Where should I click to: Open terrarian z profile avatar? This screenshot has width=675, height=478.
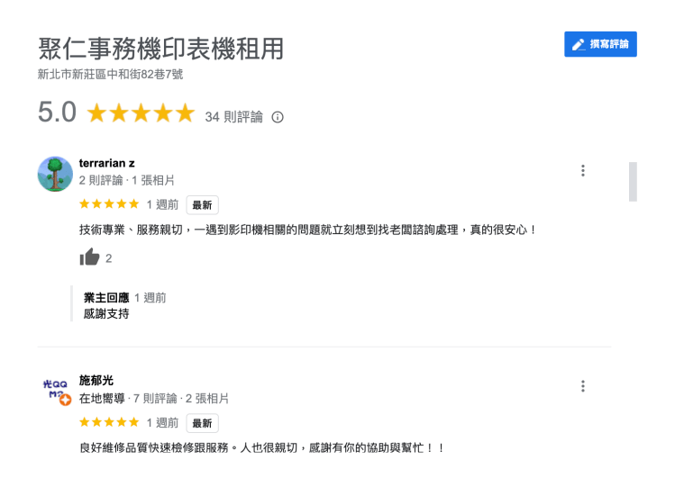(55, 174)
